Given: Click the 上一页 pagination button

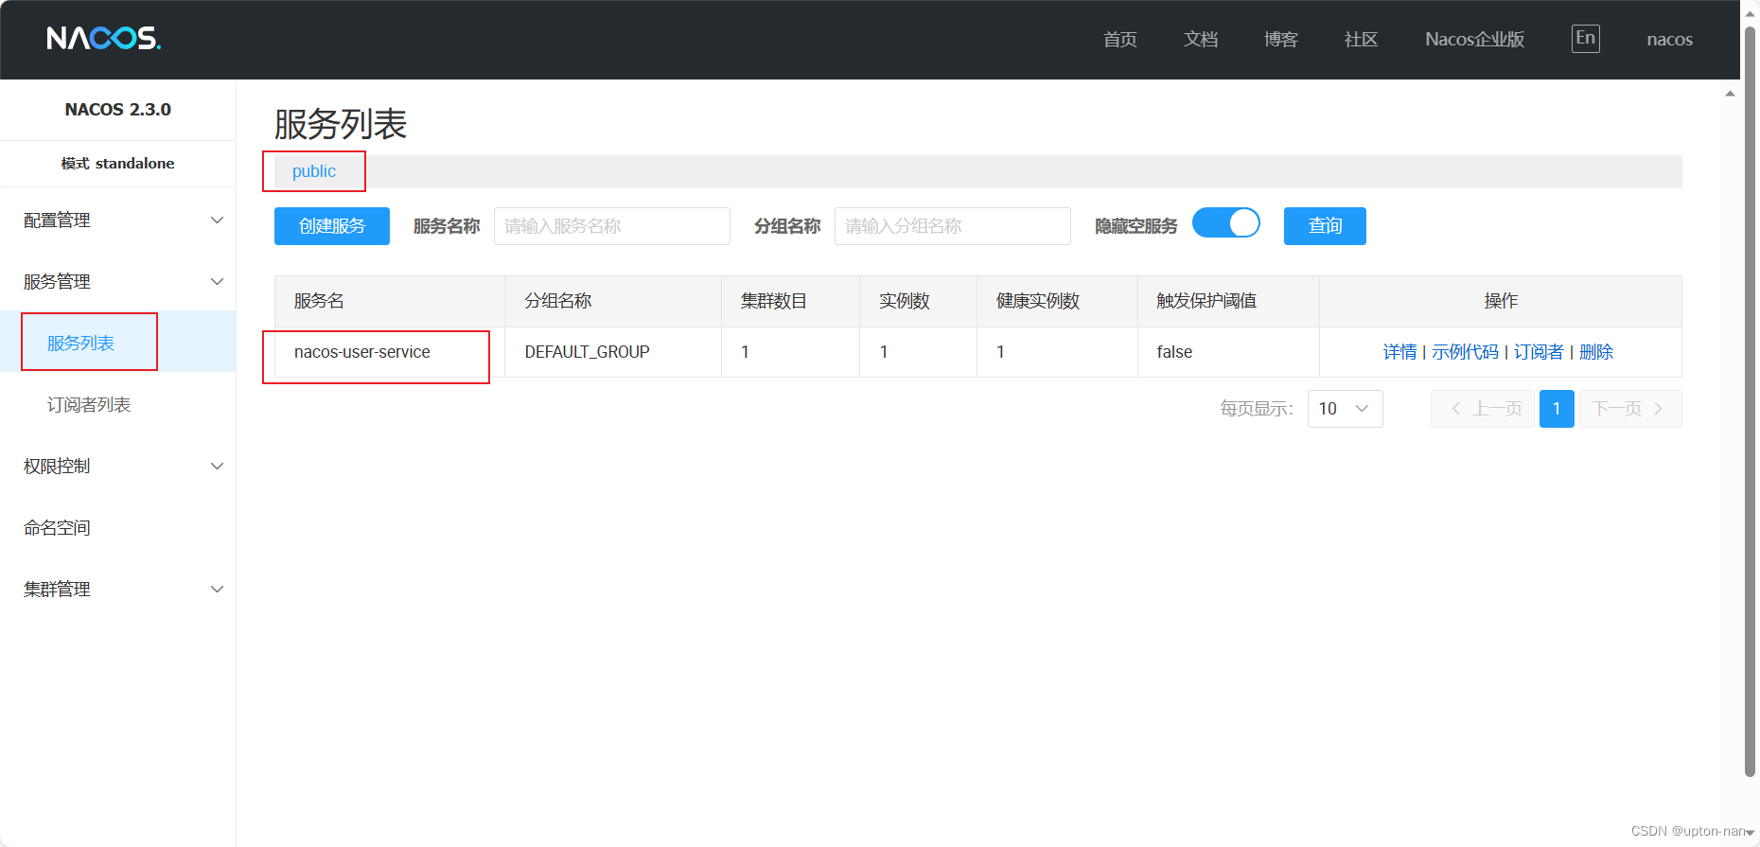Looking at the screenshot, I should [1483, 409].
